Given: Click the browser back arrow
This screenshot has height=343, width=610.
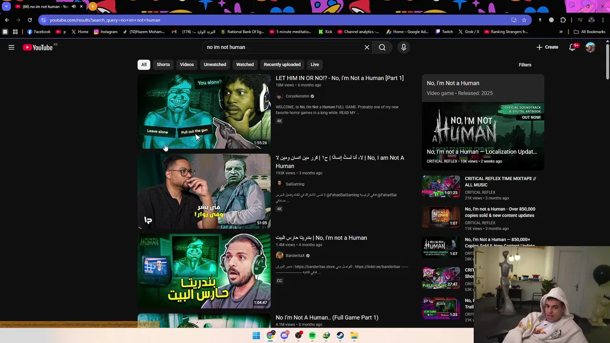Looking at the screenshot, I should click(x=7, y=20).
